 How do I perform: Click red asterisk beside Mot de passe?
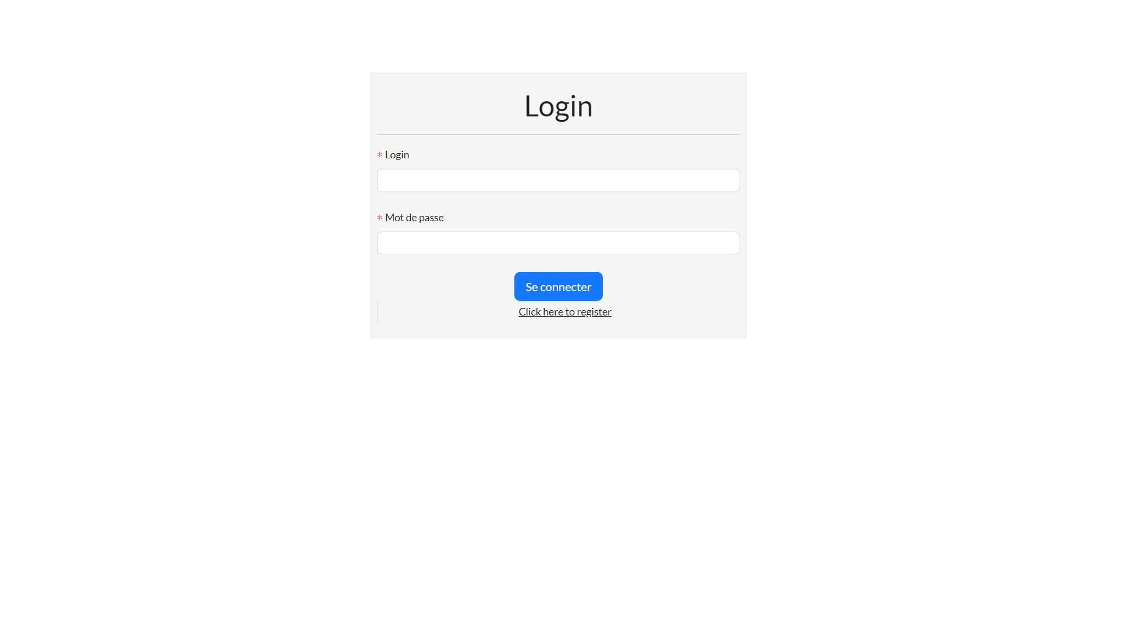(x=379, y=218)
